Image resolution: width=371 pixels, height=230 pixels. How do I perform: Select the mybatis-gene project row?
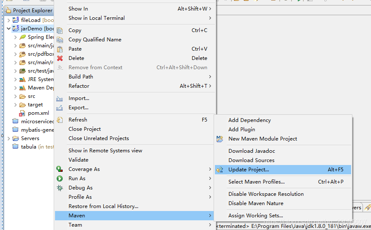click(33, 130)
